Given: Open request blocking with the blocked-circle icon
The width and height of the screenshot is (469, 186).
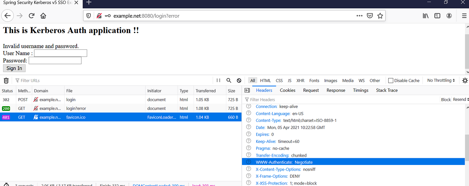Looking at the screenshot, I should pos(239,80).
